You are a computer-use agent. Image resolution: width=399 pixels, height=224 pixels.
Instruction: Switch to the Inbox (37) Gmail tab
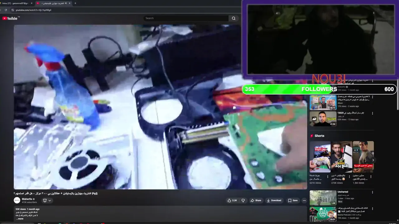[x=15, y=3]
